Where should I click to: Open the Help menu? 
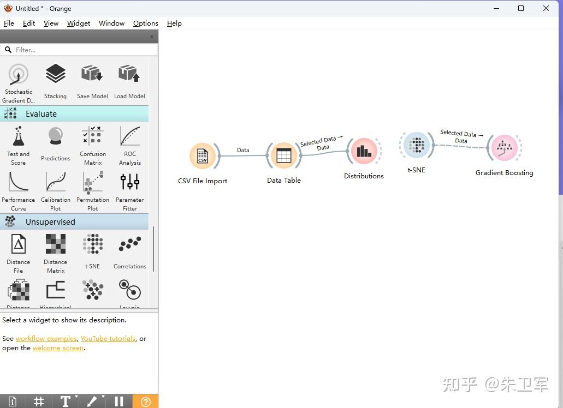click(x=174, y=23)
